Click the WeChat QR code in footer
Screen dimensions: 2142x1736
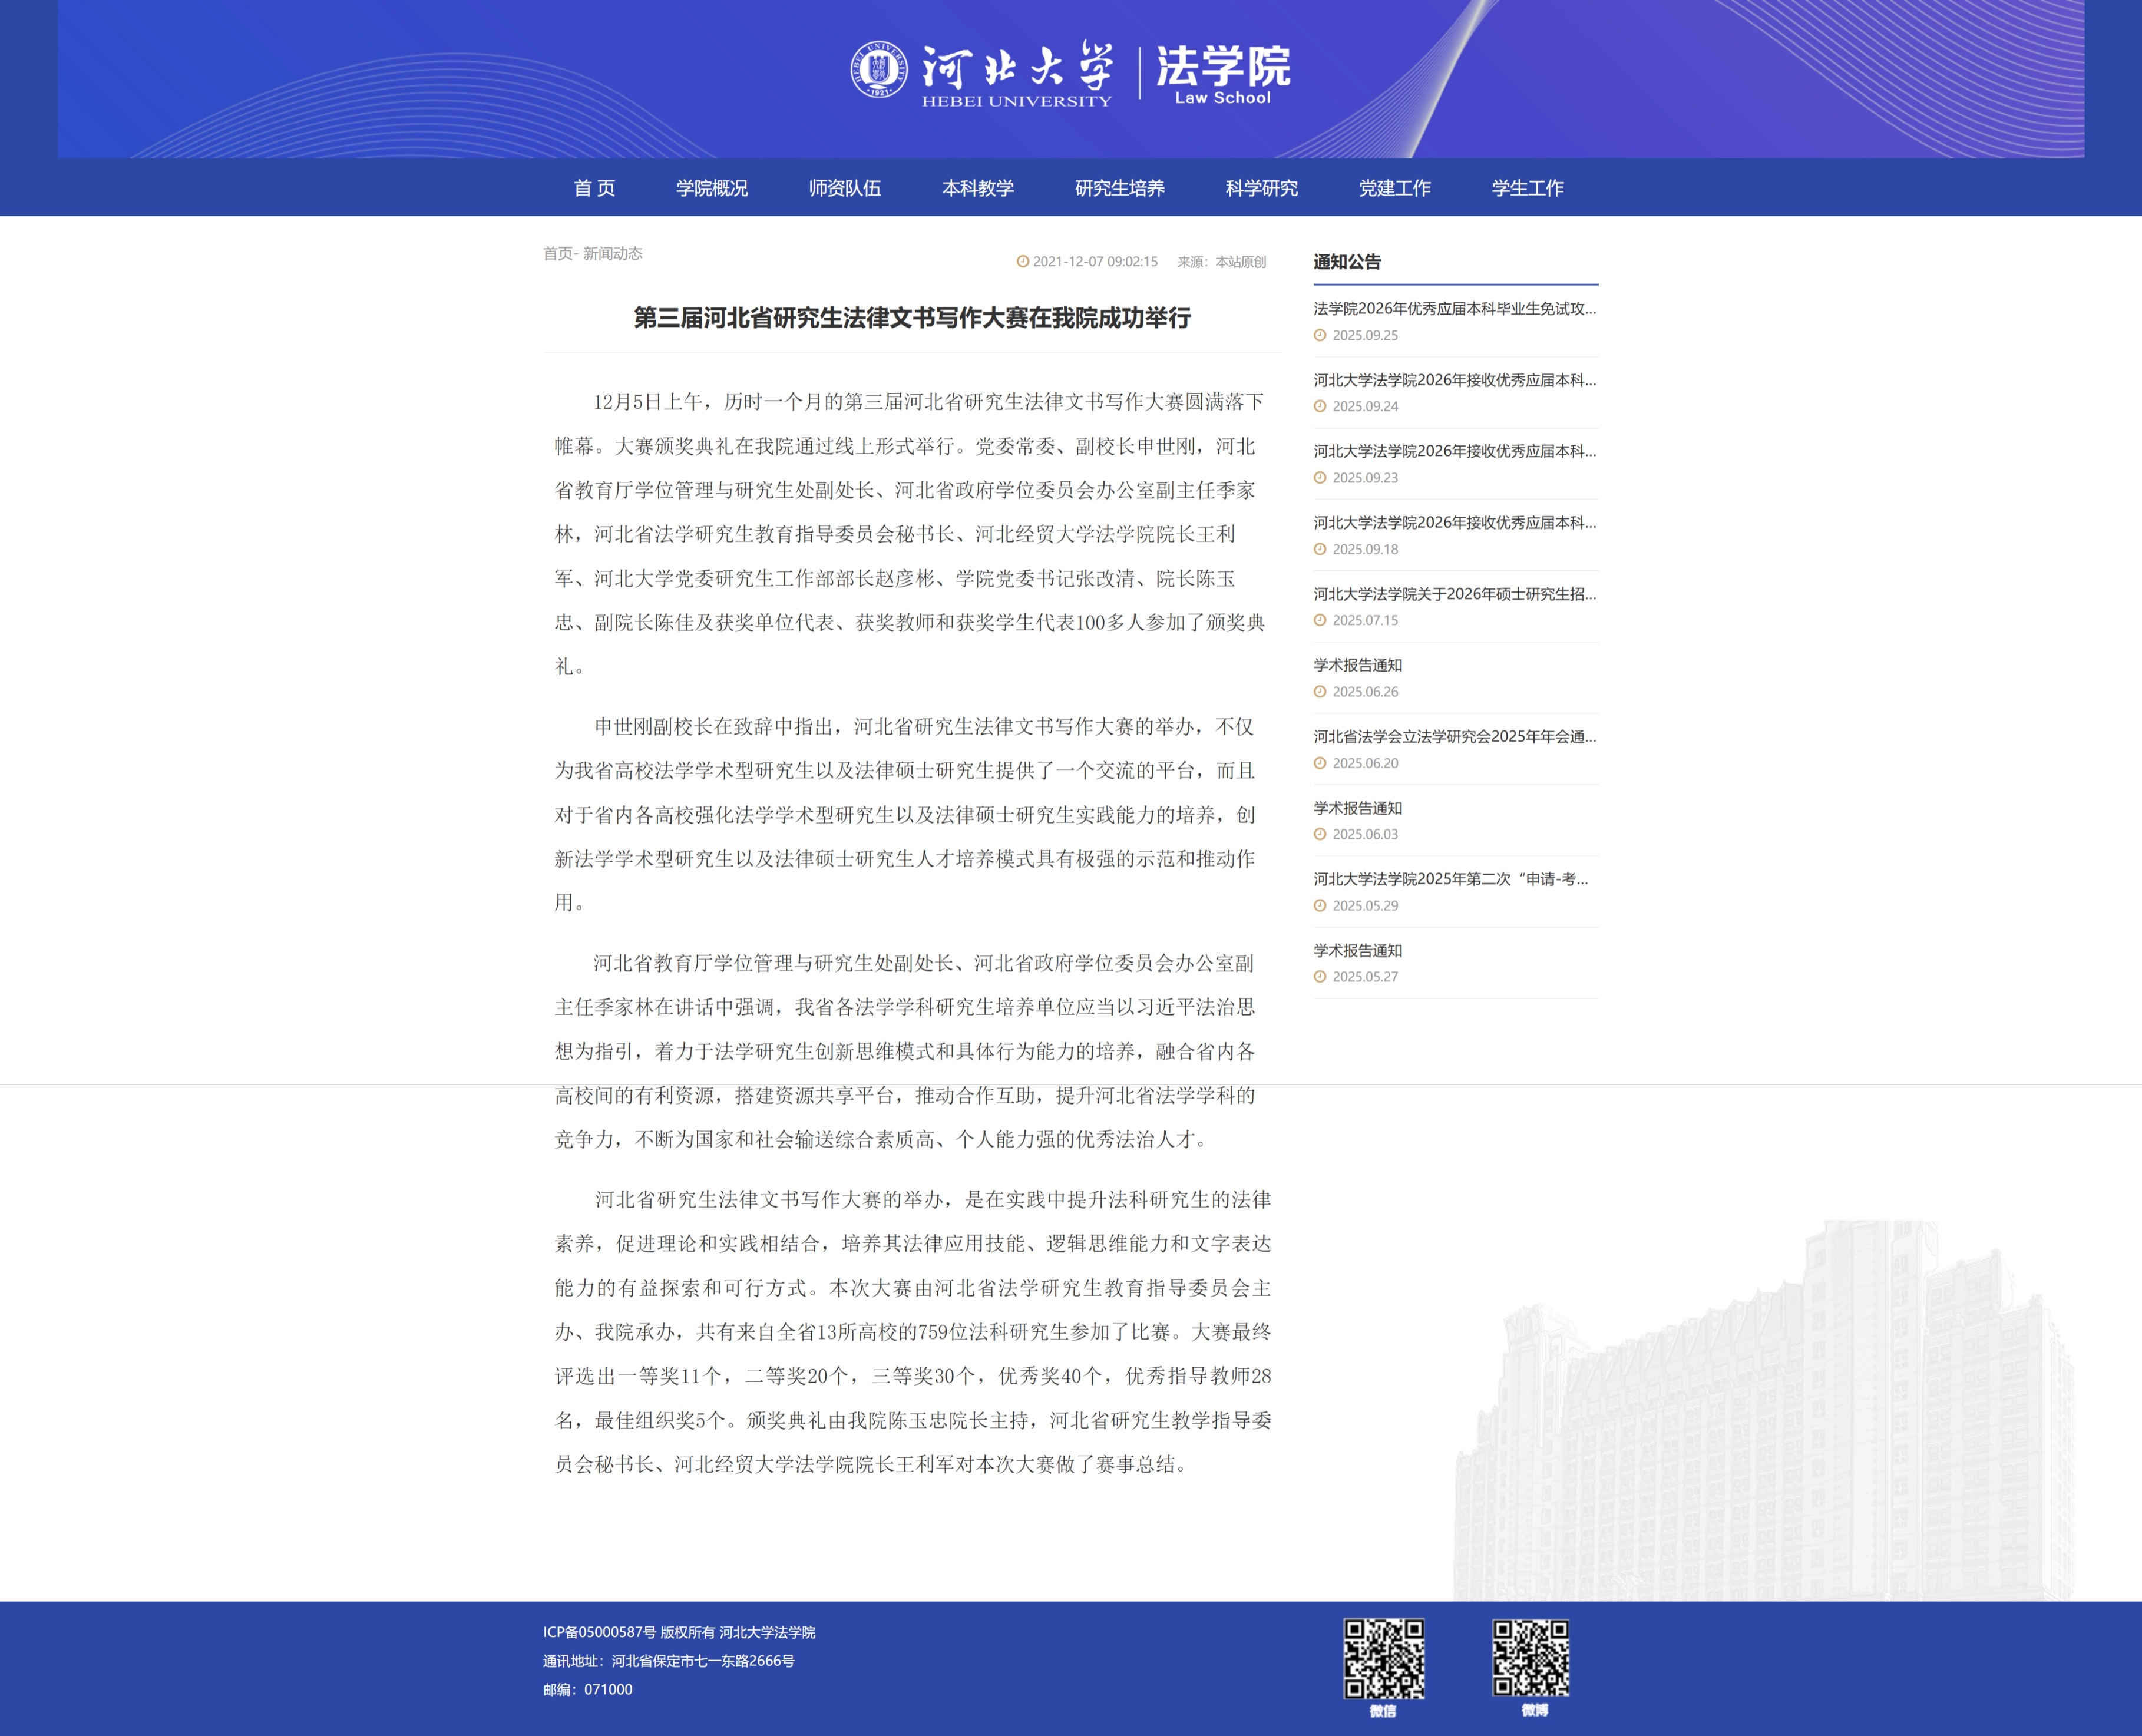click(1383, 1659)
